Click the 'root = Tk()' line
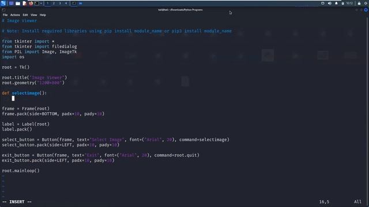Screen dimensions: 369x207 [x=16, y=67]
